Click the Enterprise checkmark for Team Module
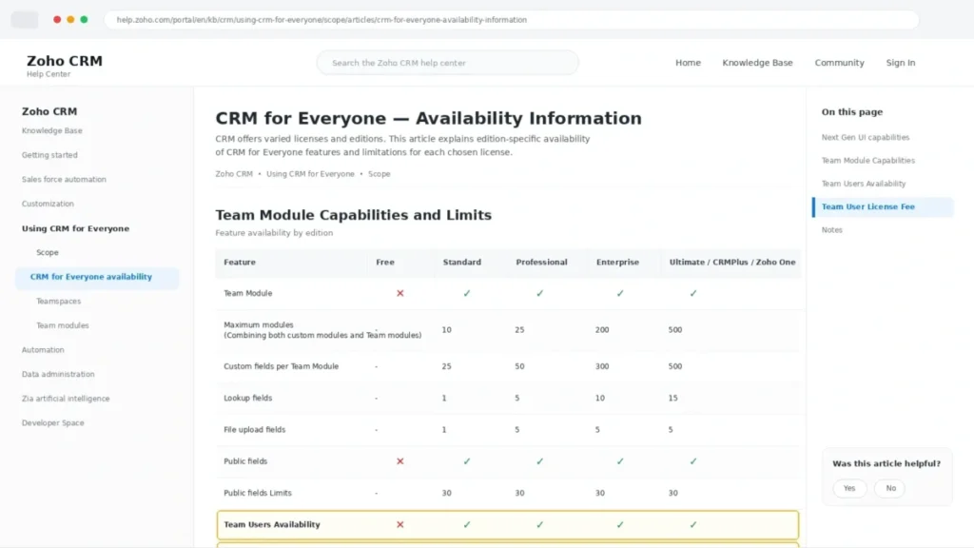This screenshot has width=974, height=548. tap(620, 293)
